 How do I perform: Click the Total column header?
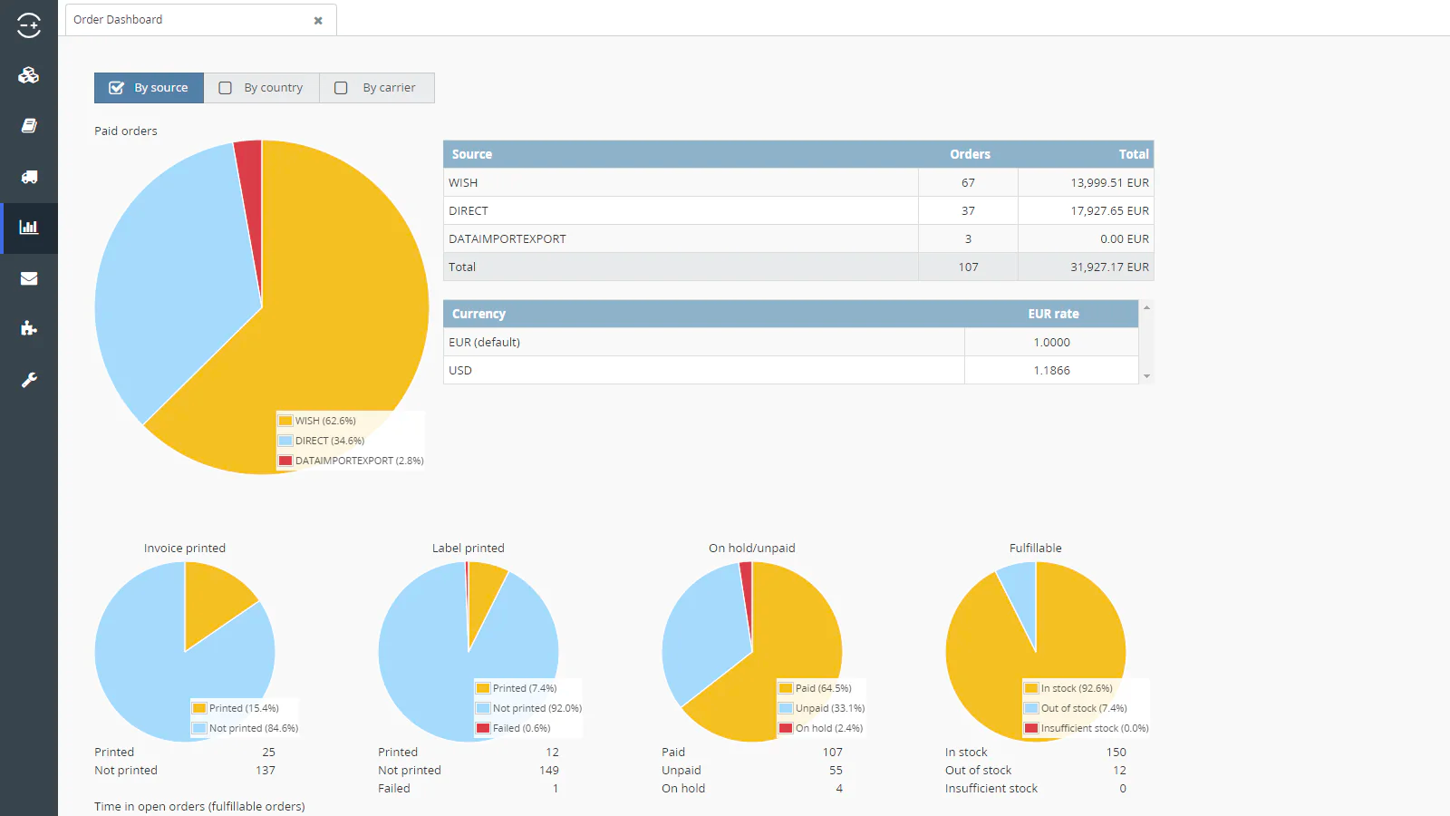click(x=1087, y=154)
